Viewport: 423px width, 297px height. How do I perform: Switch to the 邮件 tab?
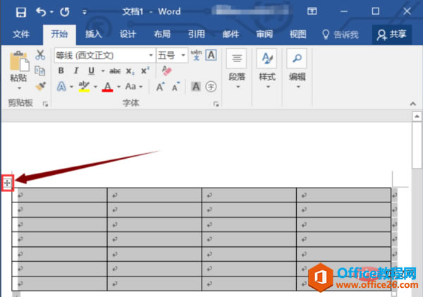click(x=231, y=35)
